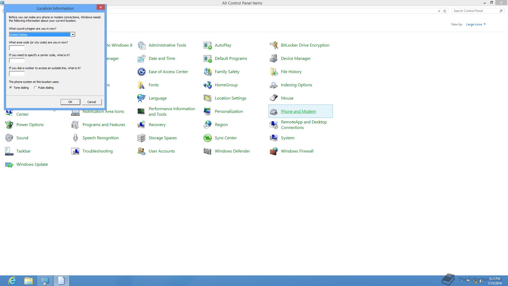
Task: Open the User Accounts icon
Action: [x=142, y=151]
